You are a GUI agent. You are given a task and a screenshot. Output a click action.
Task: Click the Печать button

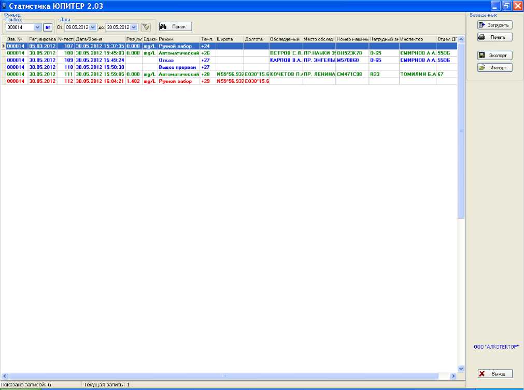pyautogui.click(x=494, y=37)
